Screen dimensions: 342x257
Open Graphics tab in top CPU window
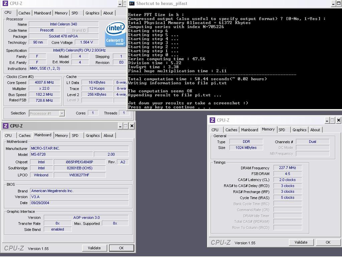(x=92, y=13)
